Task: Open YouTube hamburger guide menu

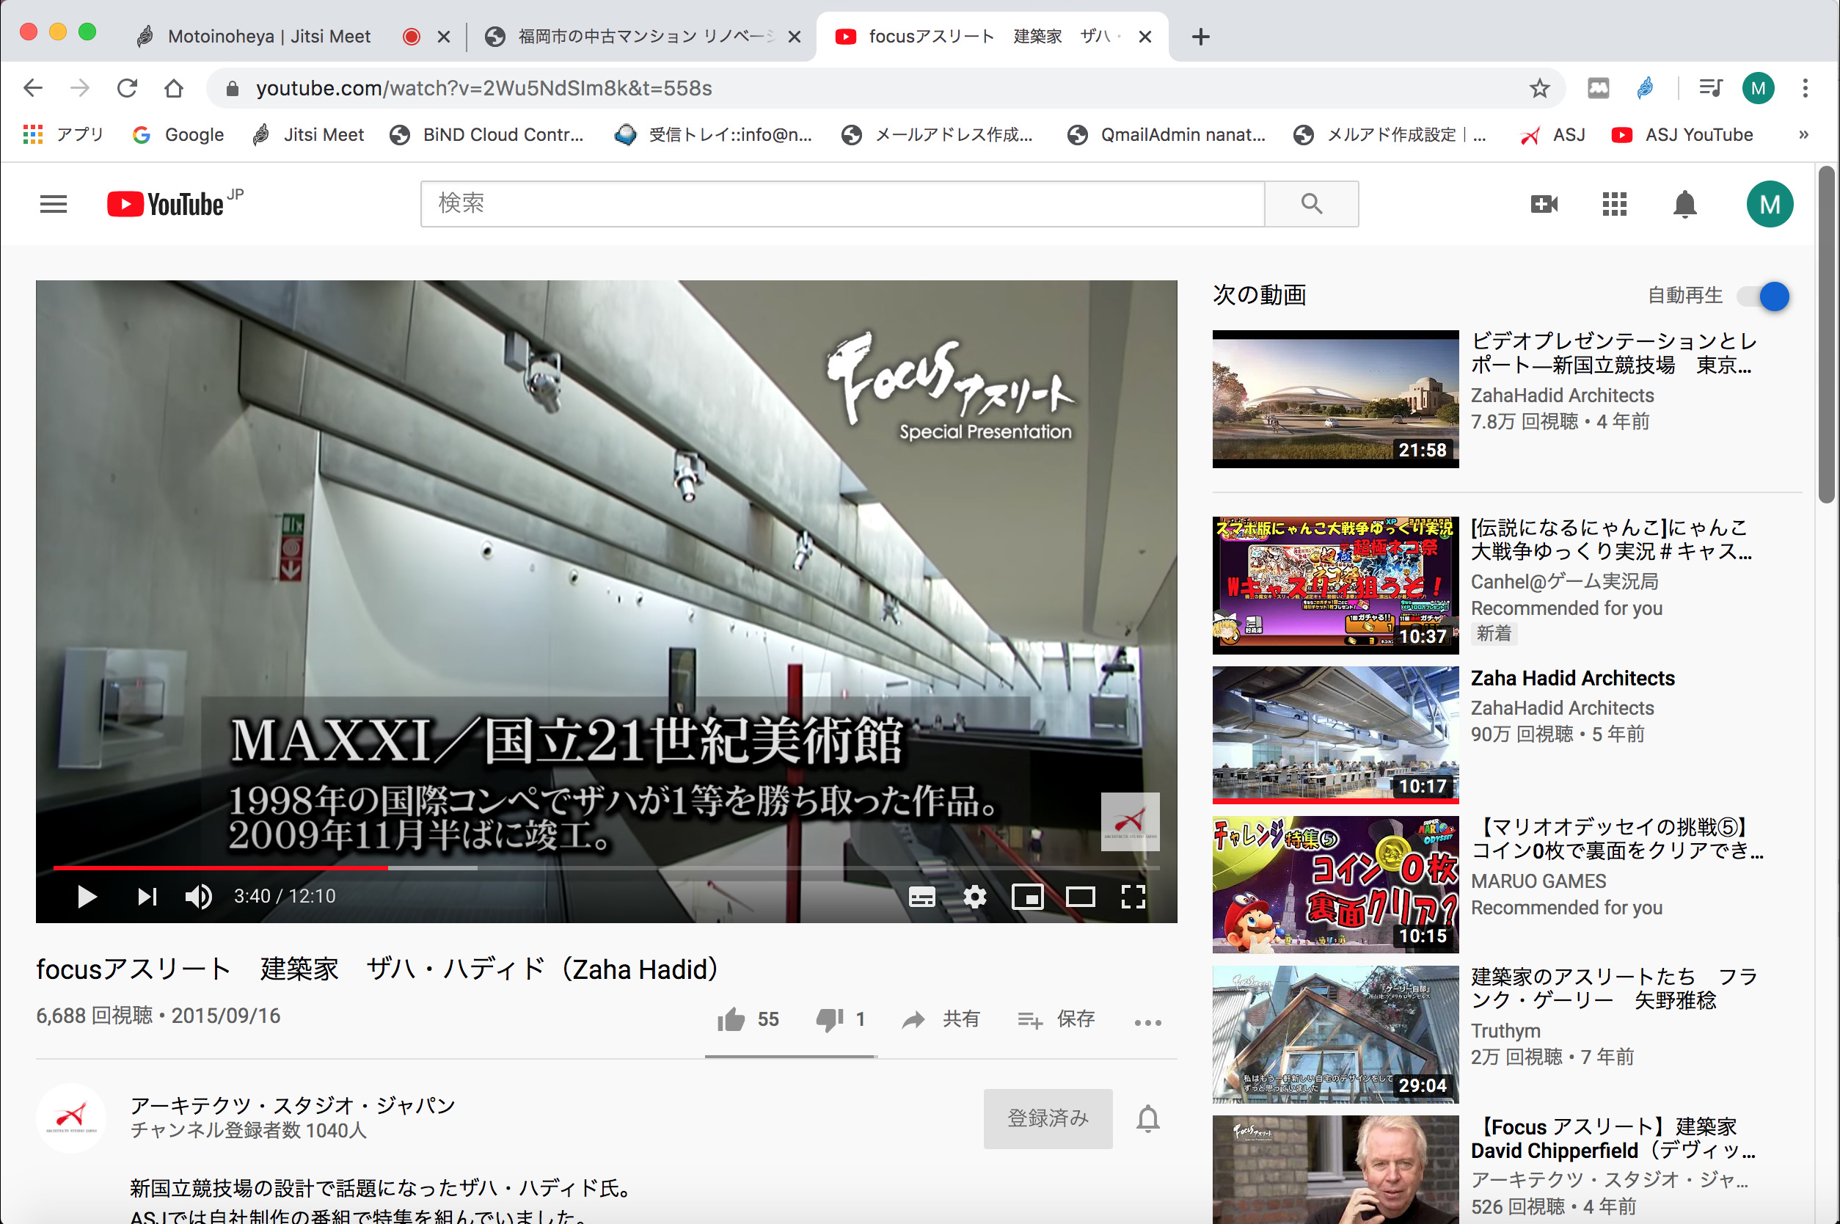Action: click(x=53, y=205)
